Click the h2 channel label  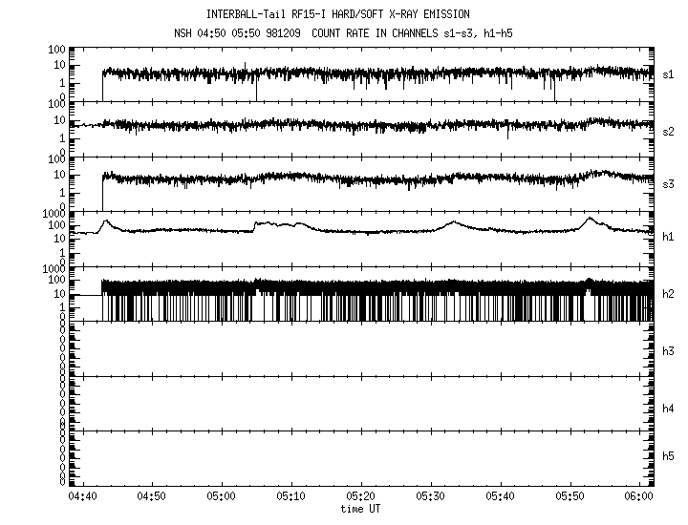pyautogui.click(x=669, y=295)
